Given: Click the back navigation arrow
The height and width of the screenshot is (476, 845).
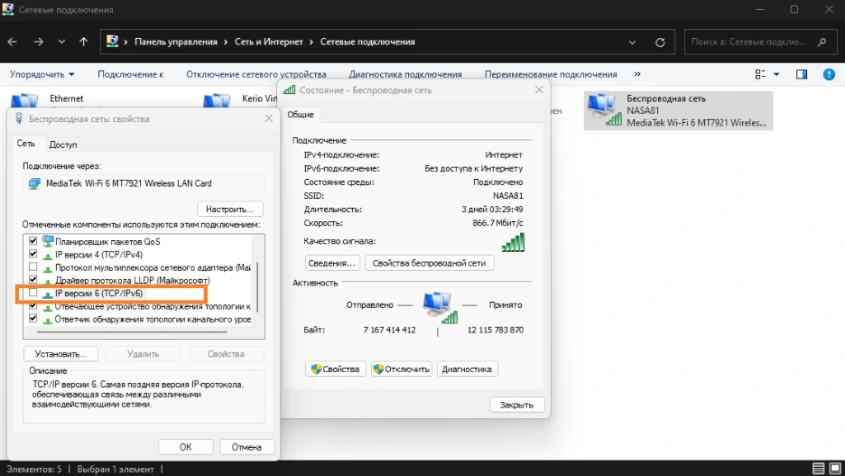Looking at the screenshot, I should pyautogui.click(x=14, y=42).
